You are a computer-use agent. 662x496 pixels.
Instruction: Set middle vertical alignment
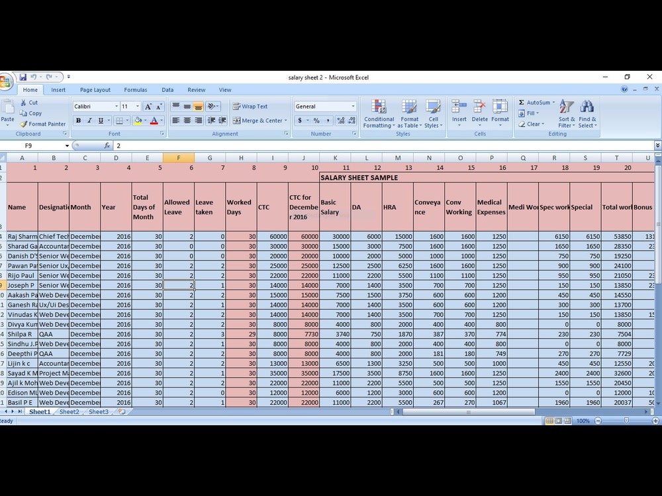[x=187, y=106]
